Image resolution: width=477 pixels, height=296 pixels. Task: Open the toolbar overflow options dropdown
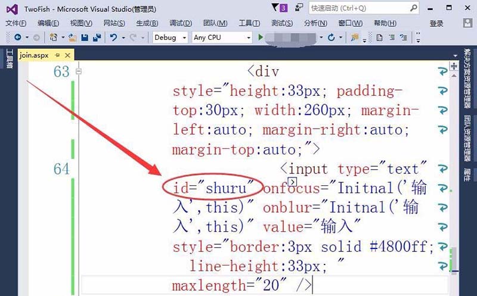pos(418,38)
